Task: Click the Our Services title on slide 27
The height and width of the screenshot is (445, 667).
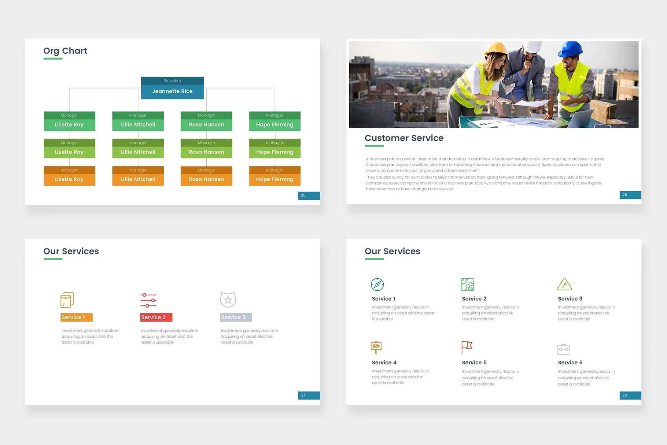Action: coord(71,251)
